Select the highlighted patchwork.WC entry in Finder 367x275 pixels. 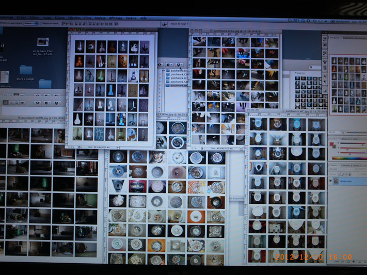coord(177,86)
